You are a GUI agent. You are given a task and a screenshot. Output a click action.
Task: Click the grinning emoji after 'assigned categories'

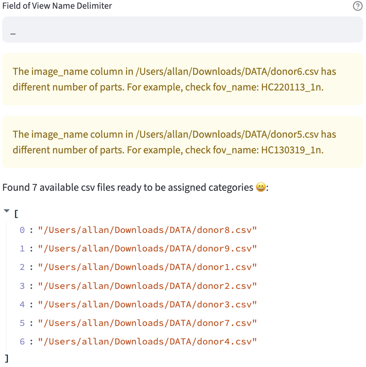pyautogui.click(x=260, y=187)
